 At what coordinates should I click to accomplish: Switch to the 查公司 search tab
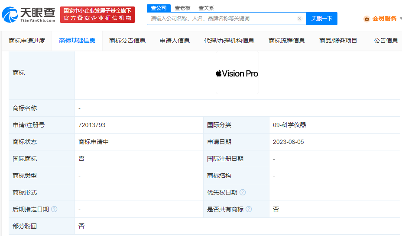coord(159,8)
